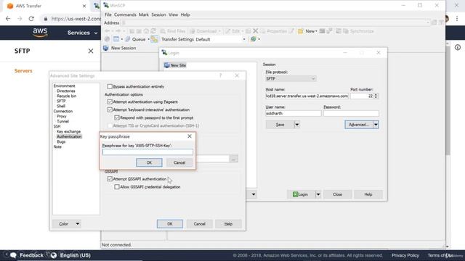Click the Queue toolbar icon
The height and width of the screenshot is (261, 465).
pos(128,39)
